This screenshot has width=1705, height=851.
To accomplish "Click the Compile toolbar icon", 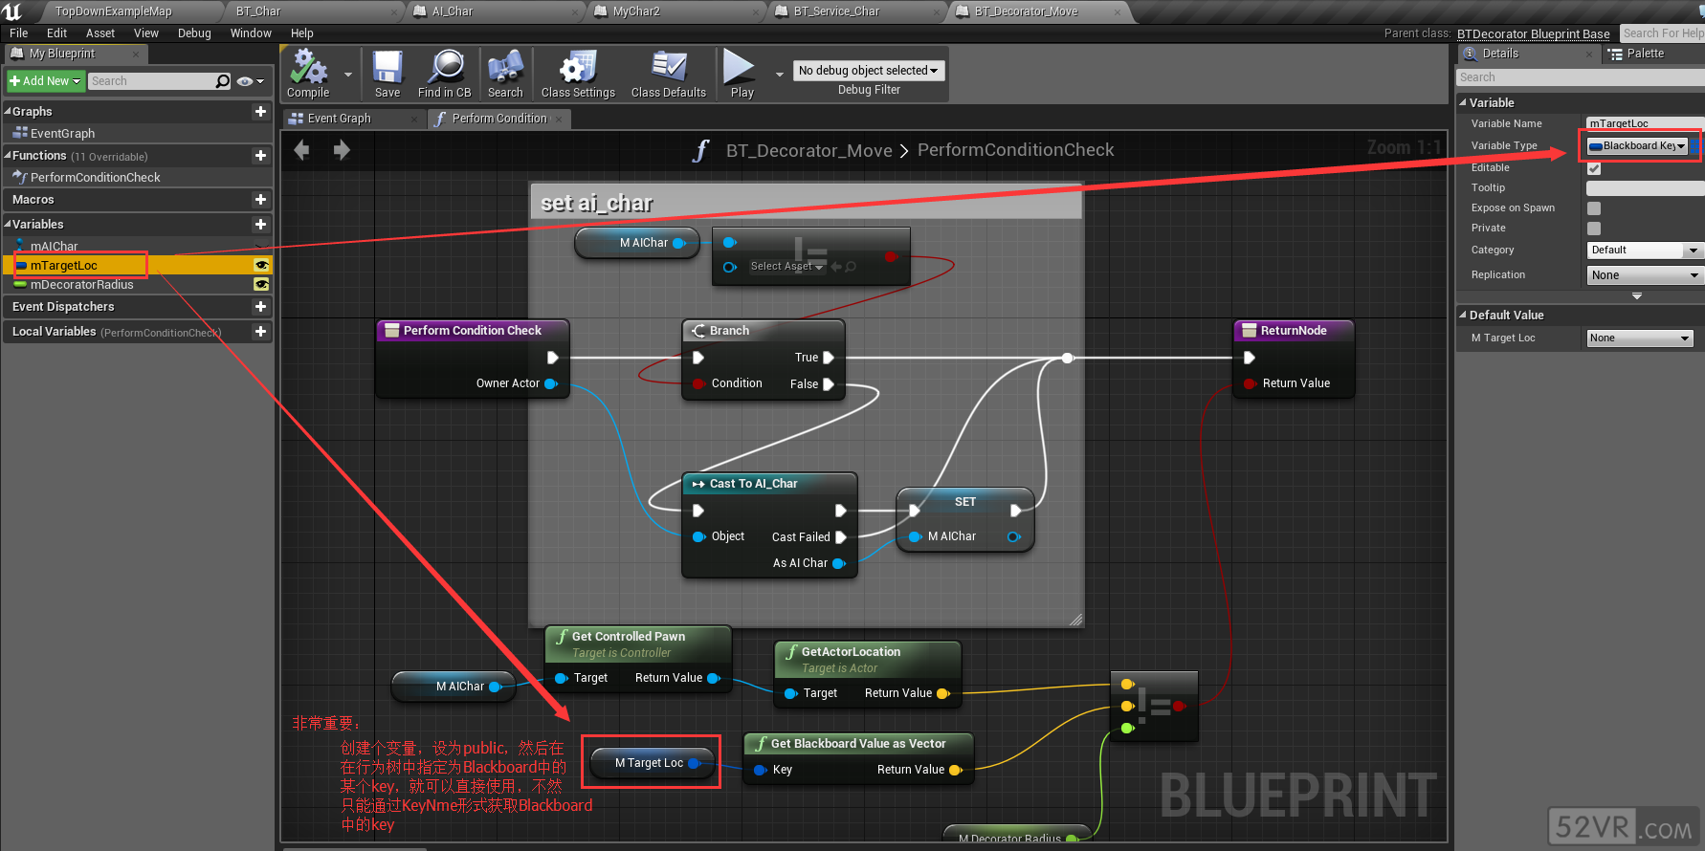I will click(x=308, y=74).
